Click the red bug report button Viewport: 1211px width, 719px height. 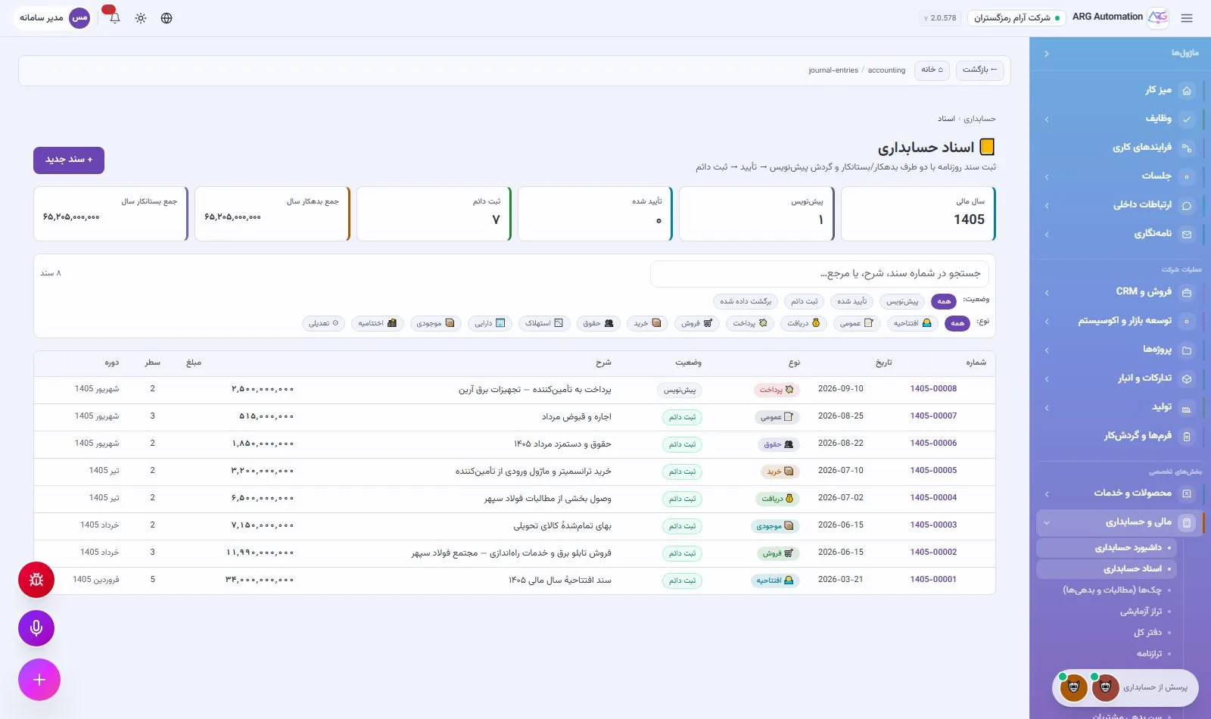[x=36, y=580]
